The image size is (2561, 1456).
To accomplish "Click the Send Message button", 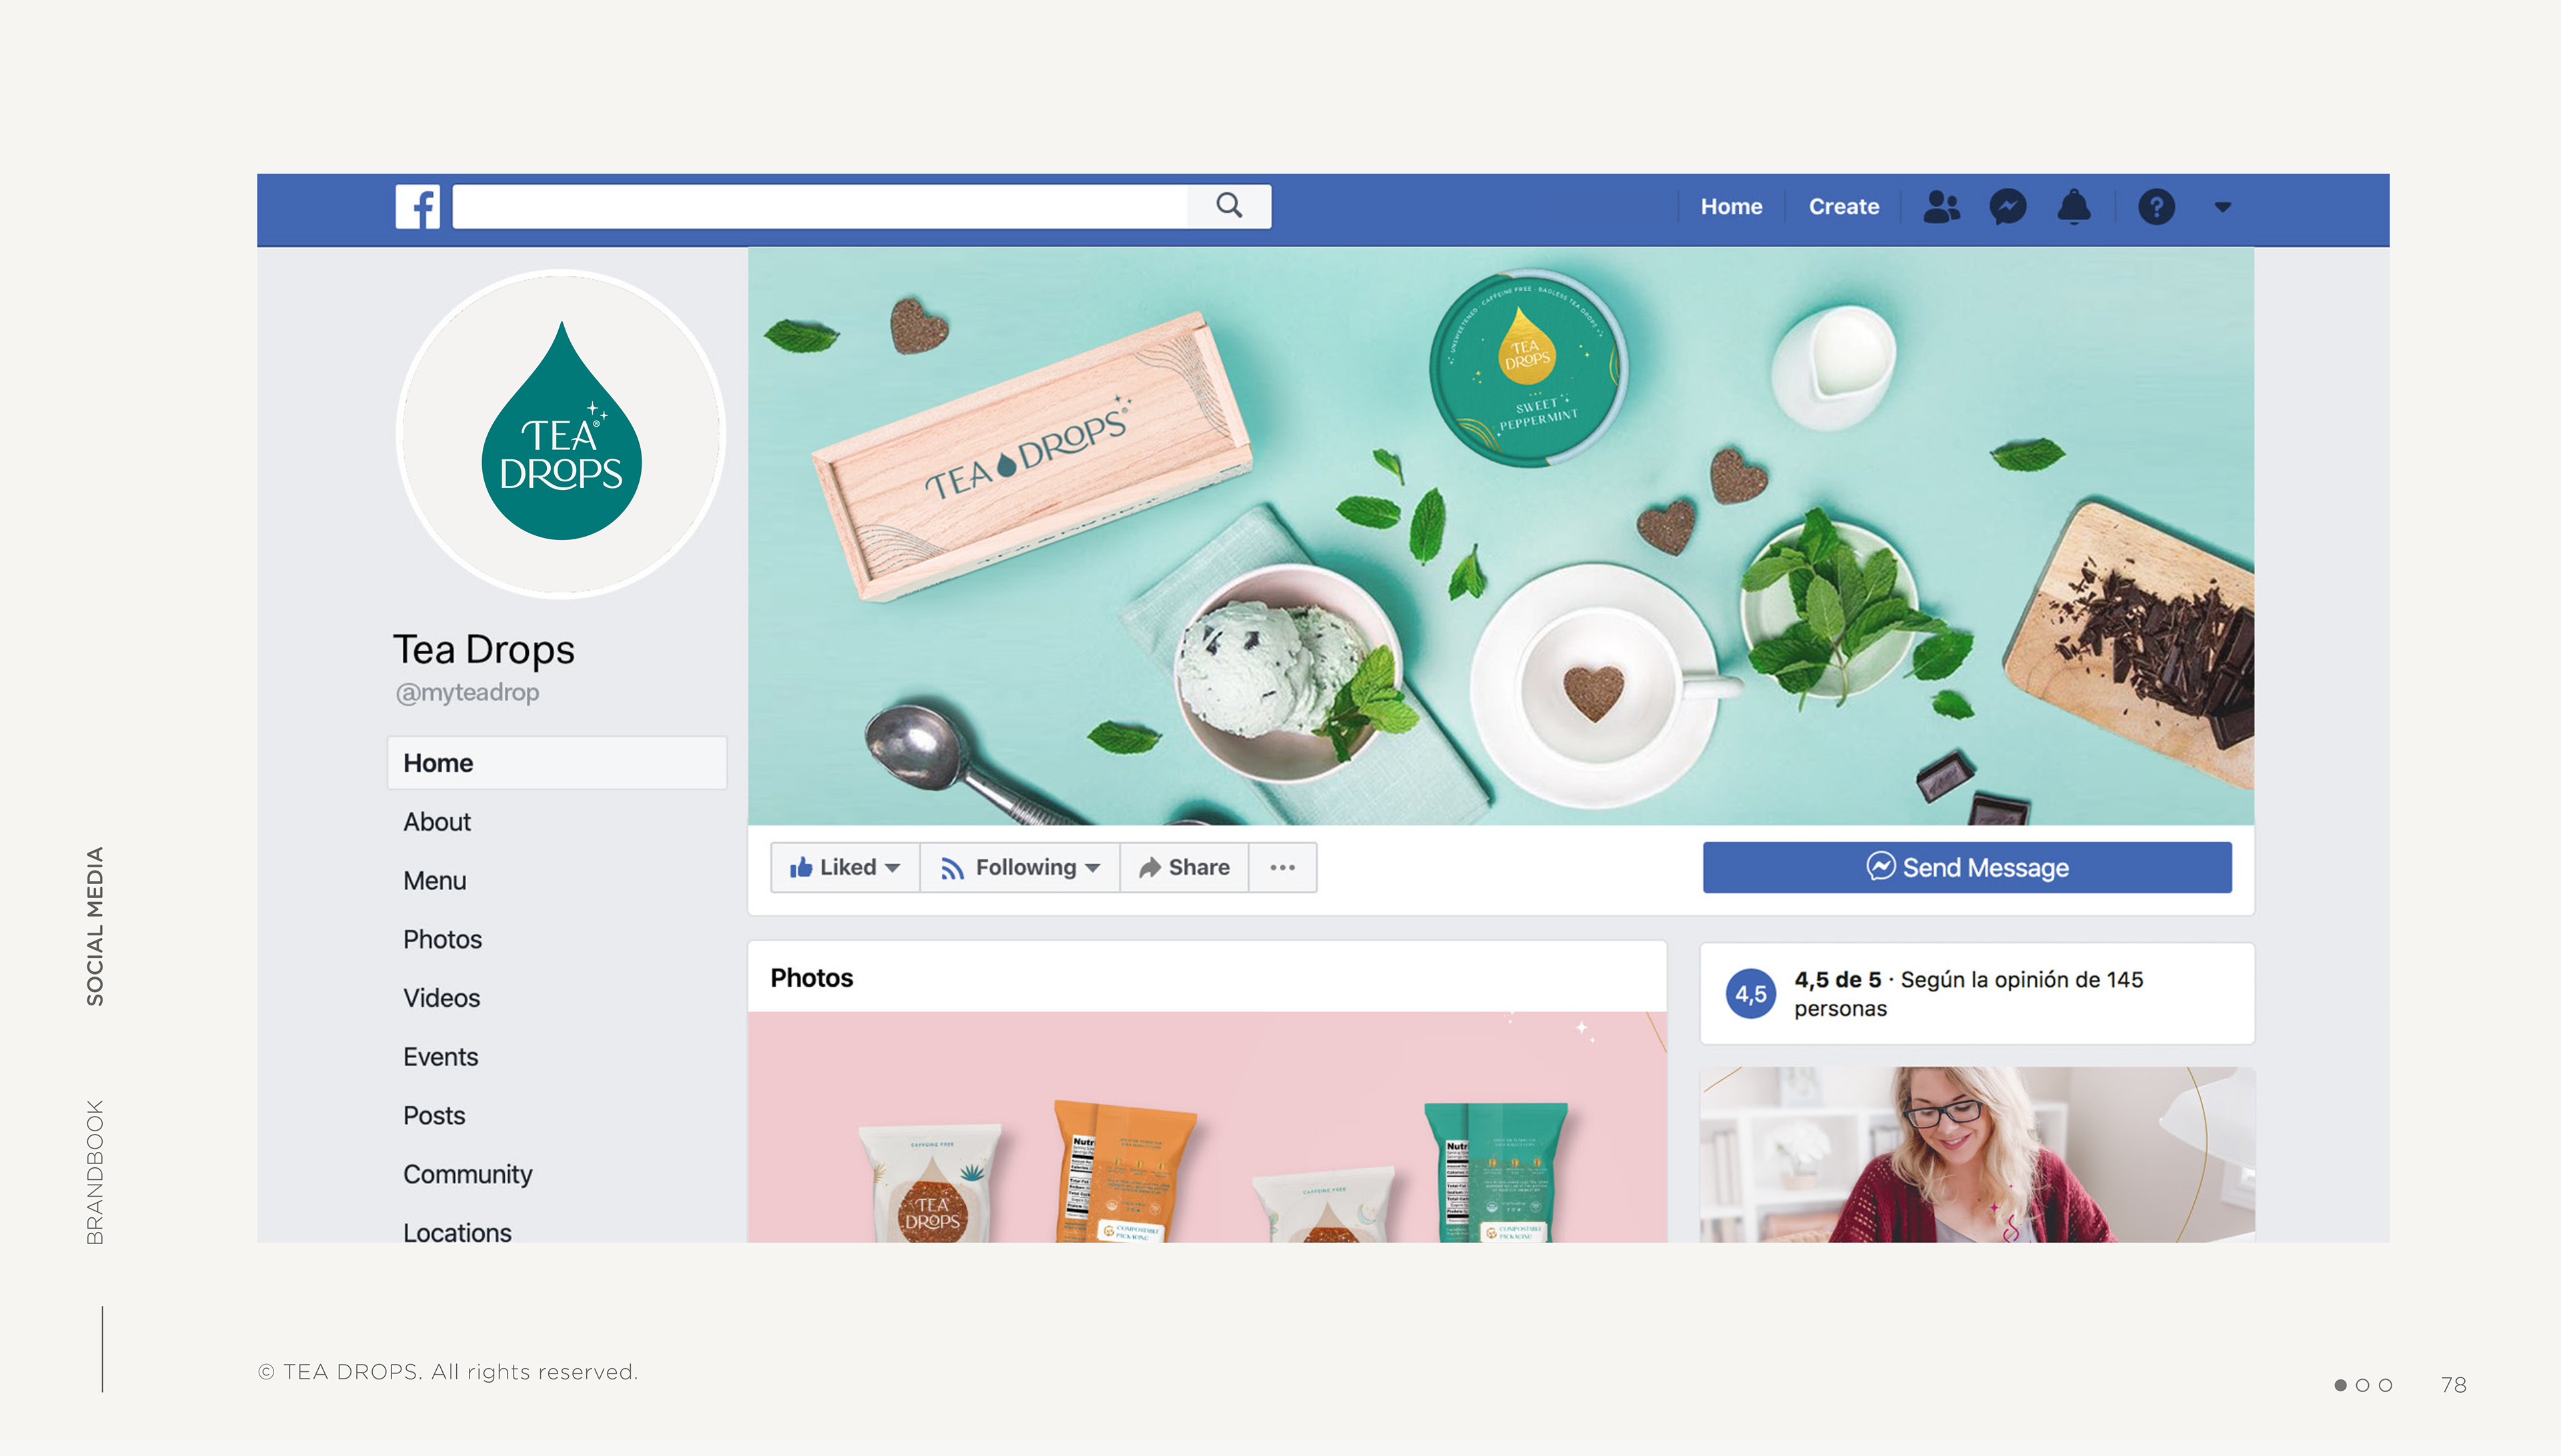I will 1967,867.
